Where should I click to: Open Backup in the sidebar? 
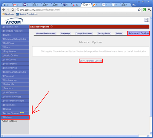coord(15,109)
